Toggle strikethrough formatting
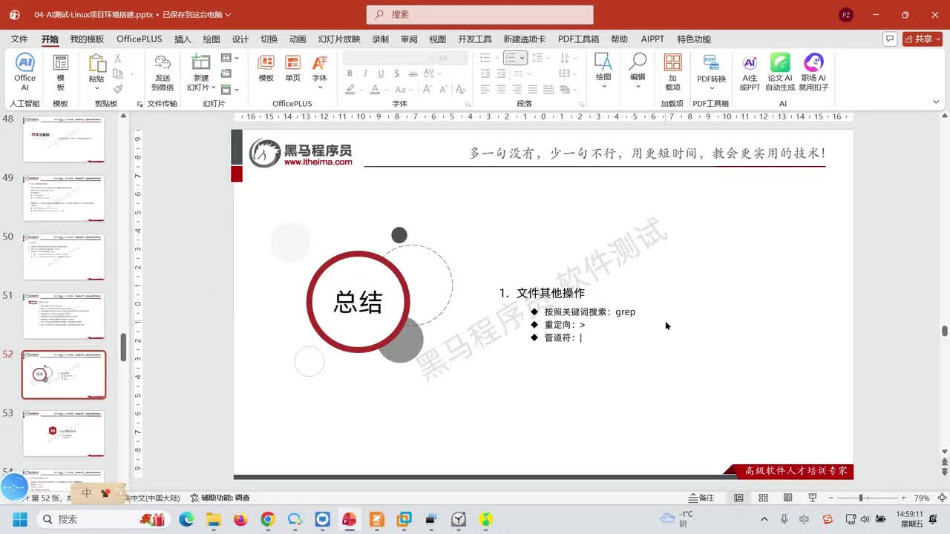 tap(413, 73)
